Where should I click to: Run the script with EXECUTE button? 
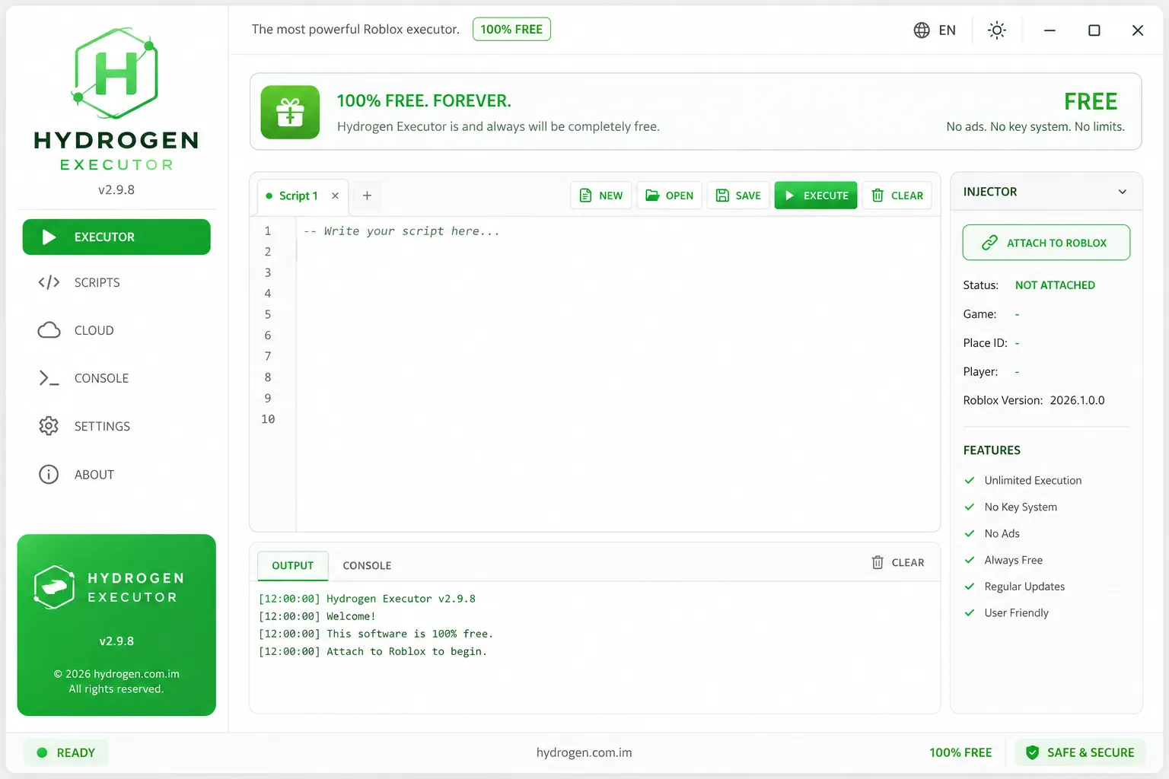point(816,196)
